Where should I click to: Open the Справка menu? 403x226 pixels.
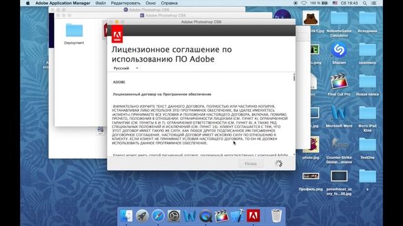coord(169,3)
